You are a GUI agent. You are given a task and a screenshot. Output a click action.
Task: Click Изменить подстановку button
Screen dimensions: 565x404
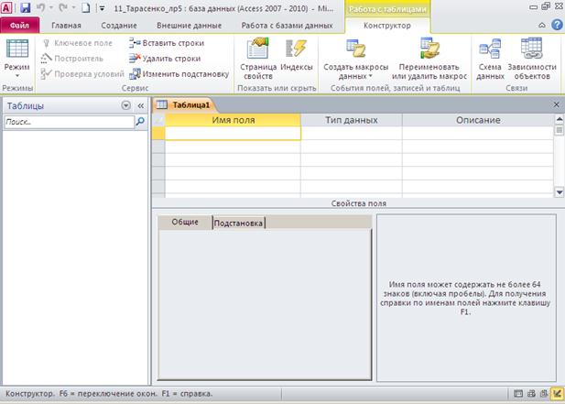point(179,74)
